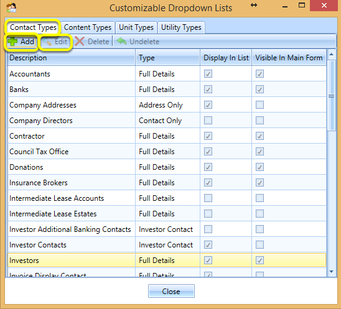
Task: Click the Edit wrench icon
Action: (47, 42)
